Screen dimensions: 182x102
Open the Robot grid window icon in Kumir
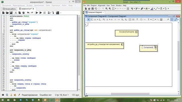click(57, 13)
